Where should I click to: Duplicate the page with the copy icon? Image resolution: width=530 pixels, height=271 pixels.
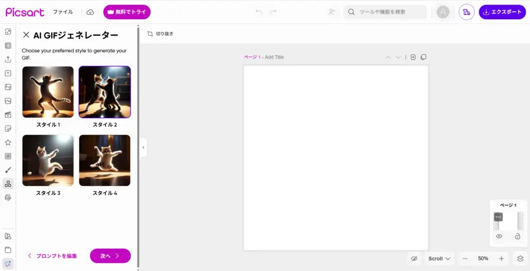[423, 57]
